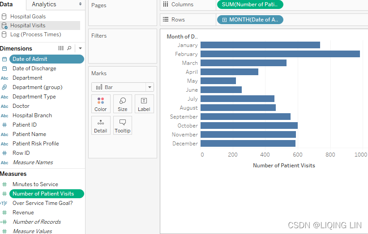Click the Color marks card
Viewport: 368px width, 234px height.
click(101, 104)
